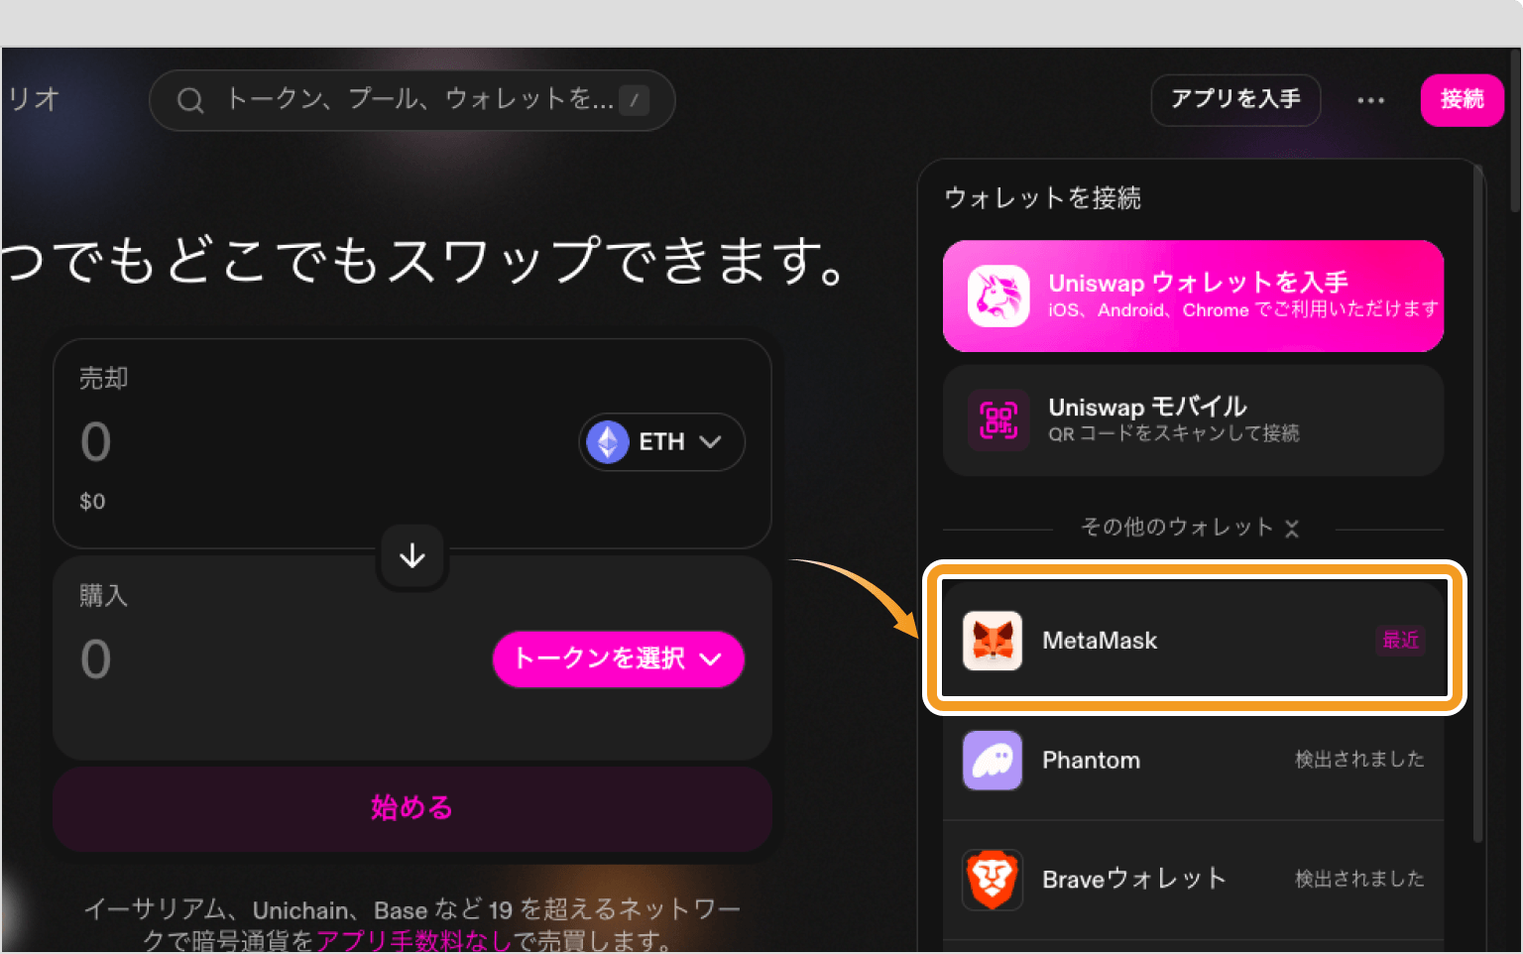Click the magnifying glass search icon

(x=190, y=99)
